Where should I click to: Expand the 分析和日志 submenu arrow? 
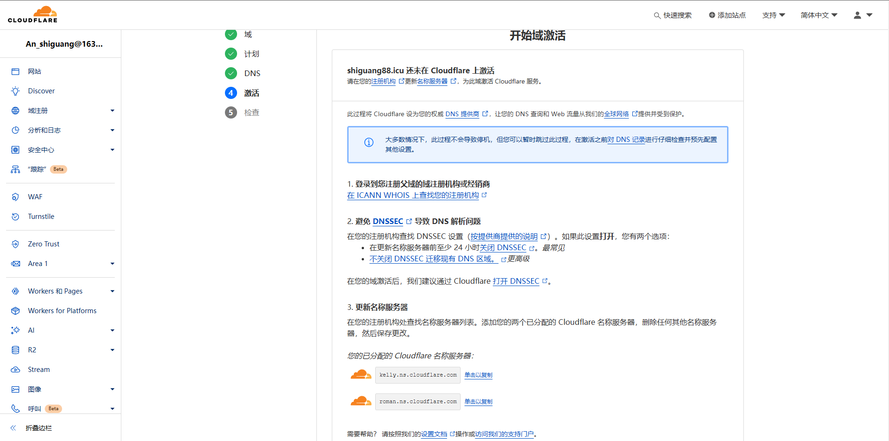[112, 130]
